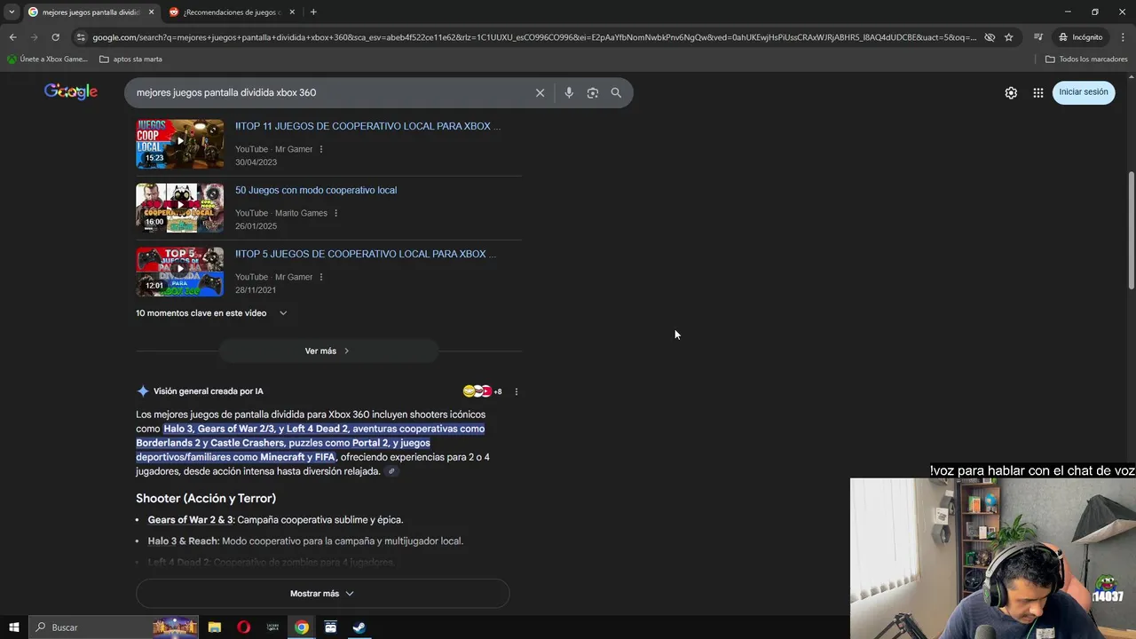Switch to Chrome in the taskbar
1136x639 pixels.
pyautogui.click(x=302, y=627)
